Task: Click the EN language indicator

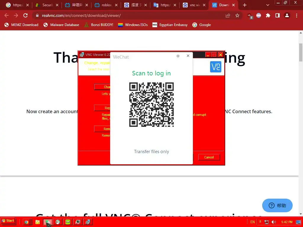Action: click(252, 222)
